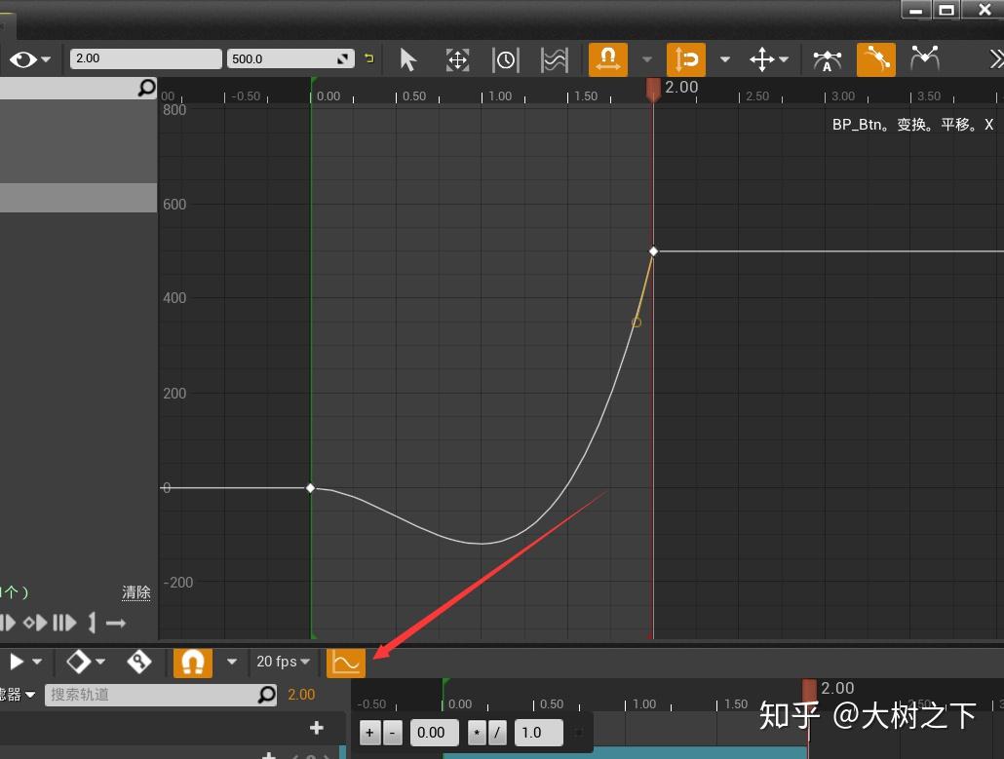Activate the transform tool in curve toolbar
1004x759 pixels.
click(457, 59)
